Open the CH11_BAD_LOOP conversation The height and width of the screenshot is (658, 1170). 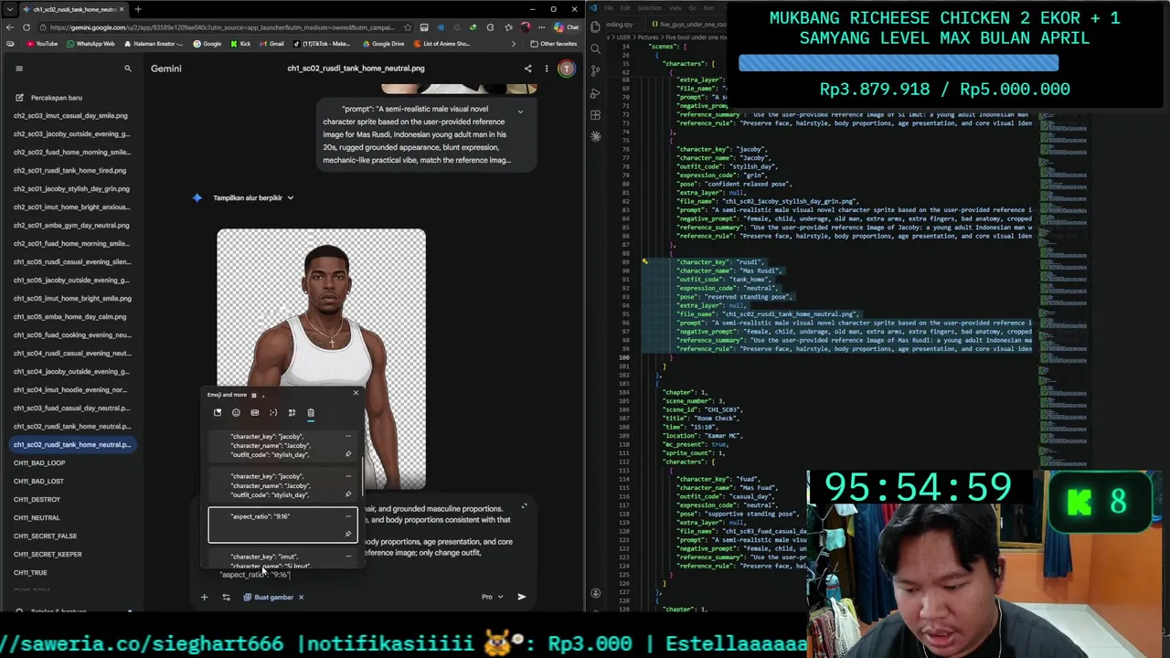(x=39, y=463)
